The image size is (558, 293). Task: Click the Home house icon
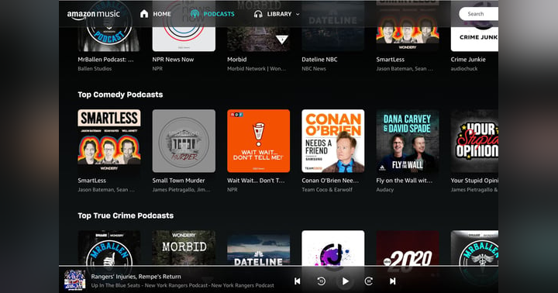(144, 14)
